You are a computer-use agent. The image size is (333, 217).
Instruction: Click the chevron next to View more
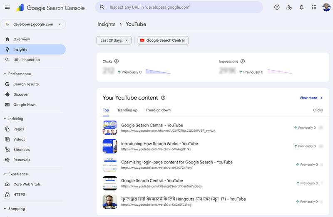point(321,98)
